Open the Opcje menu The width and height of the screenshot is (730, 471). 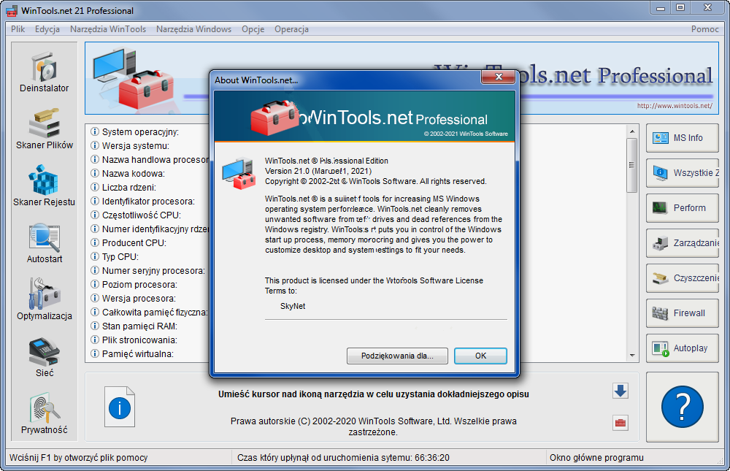click(253, 29)
